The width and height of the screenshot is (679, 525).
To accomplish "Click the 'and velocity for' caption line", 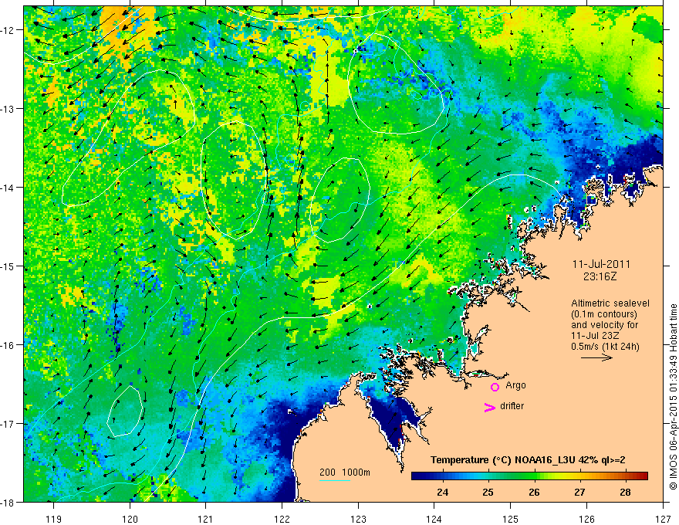I will click(x=604, y=325).
